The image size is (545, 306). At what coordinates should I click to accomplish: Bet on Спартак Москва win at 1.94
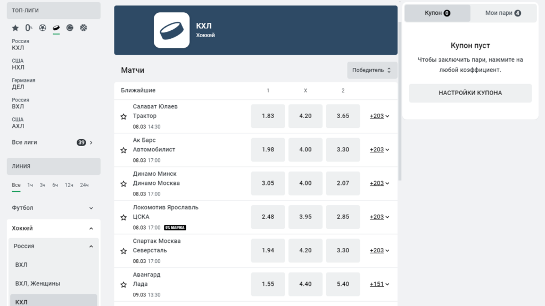[268, 251]
